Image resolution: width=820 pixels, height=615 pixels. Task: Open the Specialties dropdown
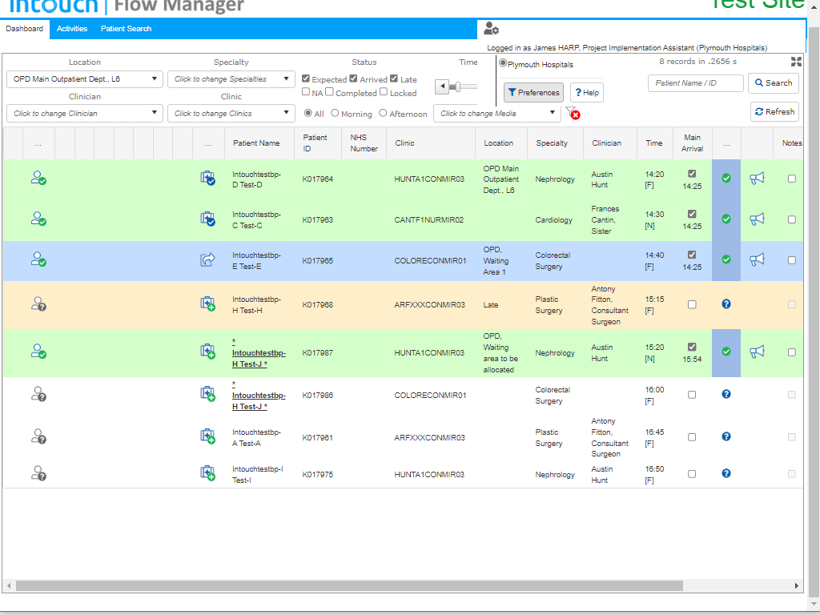(231, 79)
